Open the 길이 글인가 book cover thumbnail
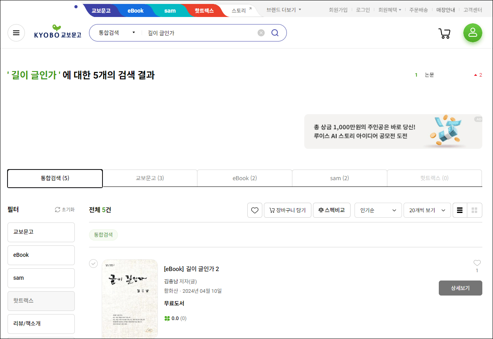This screenshot has width=493, height=339. [130, 299]
